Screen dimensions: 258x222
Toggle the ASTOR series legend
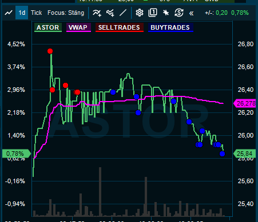pos(48,27)
